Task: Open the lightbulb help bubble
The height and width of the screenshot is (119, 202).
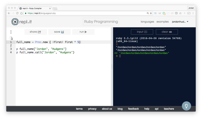Action: point(186,106)
